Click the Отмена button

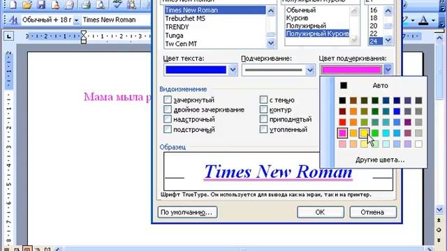click(373, 212)
